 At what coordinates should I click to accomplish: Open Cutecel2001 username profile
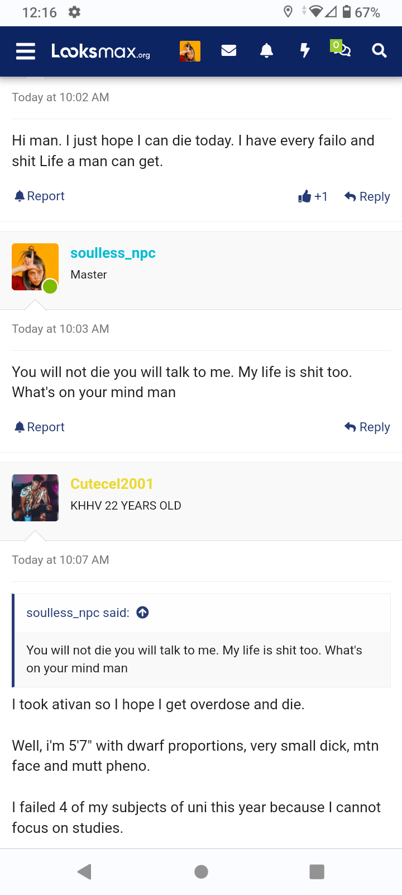click(112, 484)
